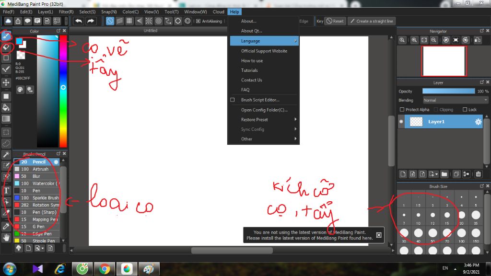Image resolution: width=491 pixels, height=276 pixels.
Task: Open the Blending mode Normal dropdown
Action: point(456,100)
